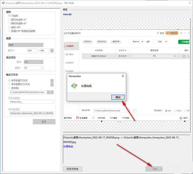Select the 不旋转 rotation option

click(x=13, y=16)
